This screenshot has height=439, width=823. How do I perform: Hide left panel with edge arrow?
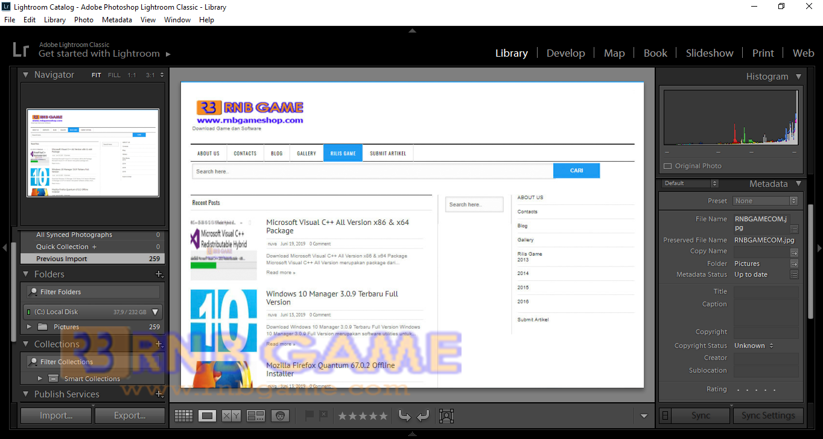(5, 247)
